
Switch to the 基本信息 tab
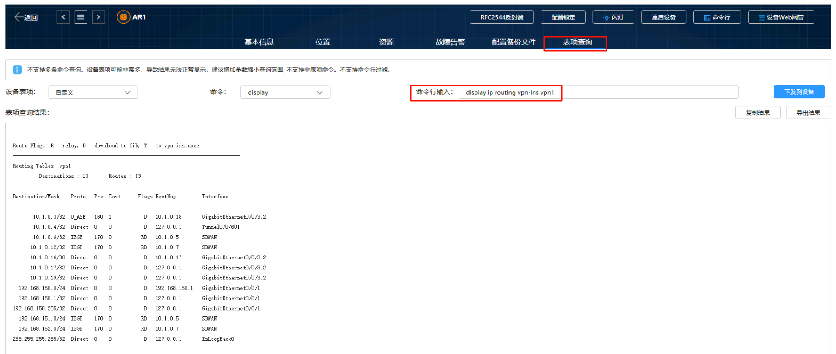point(259,42)
